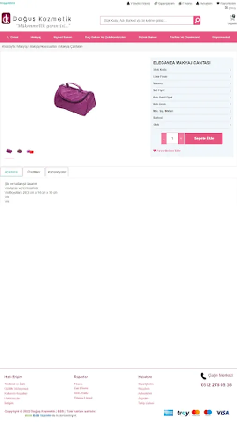
Task: Open the Parfüm ve Deodorant menu
Action: point(185,37)
